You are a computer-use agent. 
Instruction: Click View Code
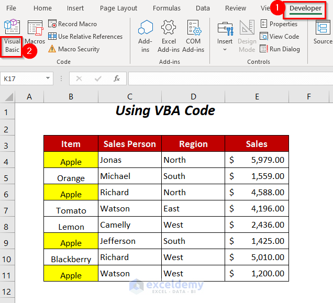click(x=280, y=36)
